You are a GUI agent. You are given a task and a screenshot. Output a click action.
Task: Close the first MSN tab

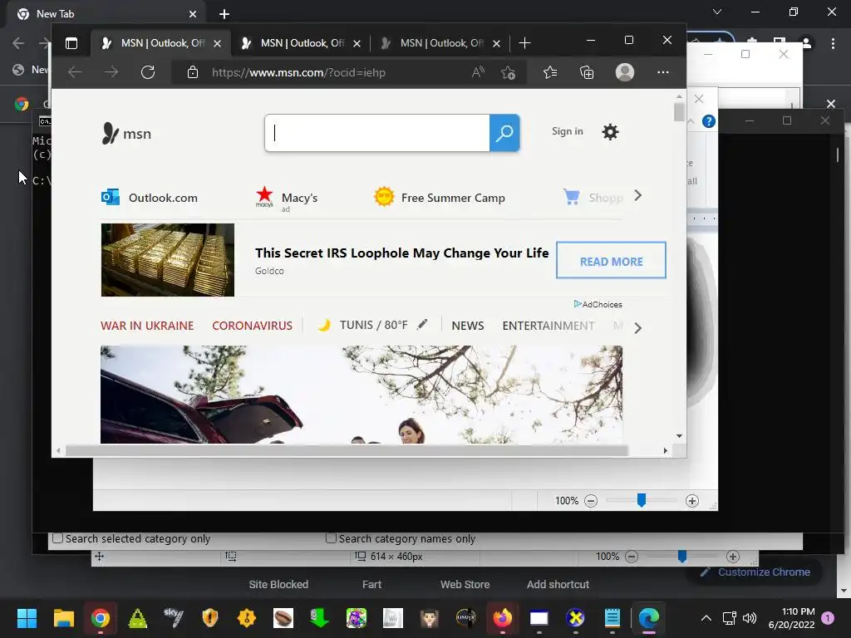pyautogui.click(x=217, y=43)
